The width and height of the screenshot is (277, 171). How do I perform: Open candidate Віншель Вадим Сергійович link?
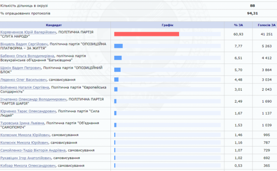click(24, 44)
